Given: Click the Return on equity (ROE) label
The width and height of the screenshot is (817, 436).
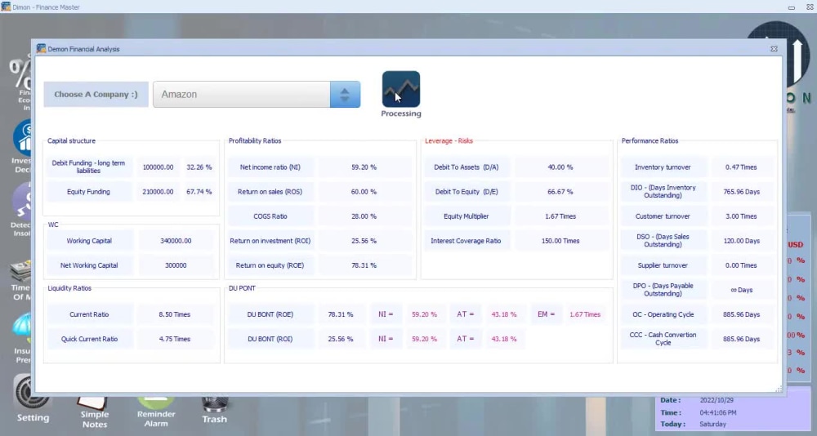Looking at the screenshot, I should click(x=270, y=265).
